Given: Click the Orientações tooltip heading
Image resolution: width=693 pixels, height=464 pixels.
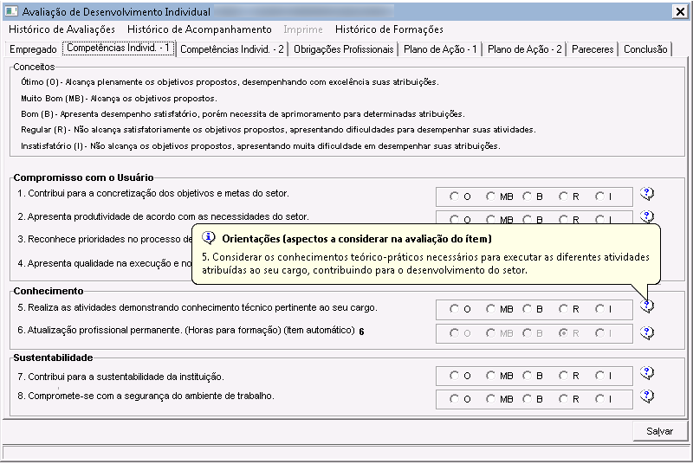Looking at the screenshot, I should (x=357, y=239).
